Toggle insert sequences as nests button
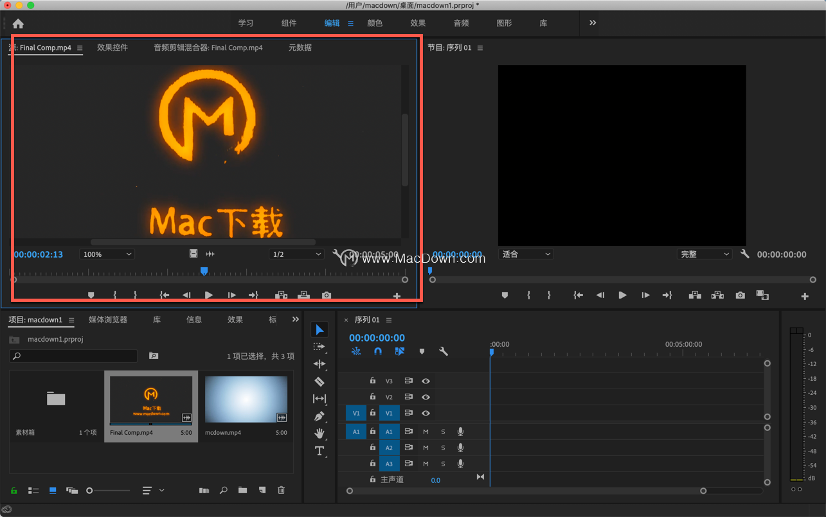The image size is (826, 517). [x=357, y=351]
